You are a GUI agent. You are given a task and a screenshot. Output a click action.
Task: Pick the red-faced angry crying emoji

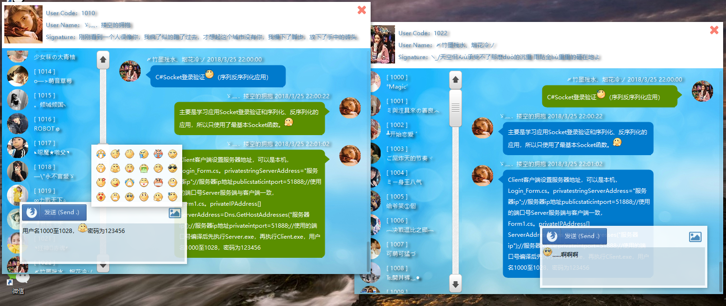tap(158, 154)
